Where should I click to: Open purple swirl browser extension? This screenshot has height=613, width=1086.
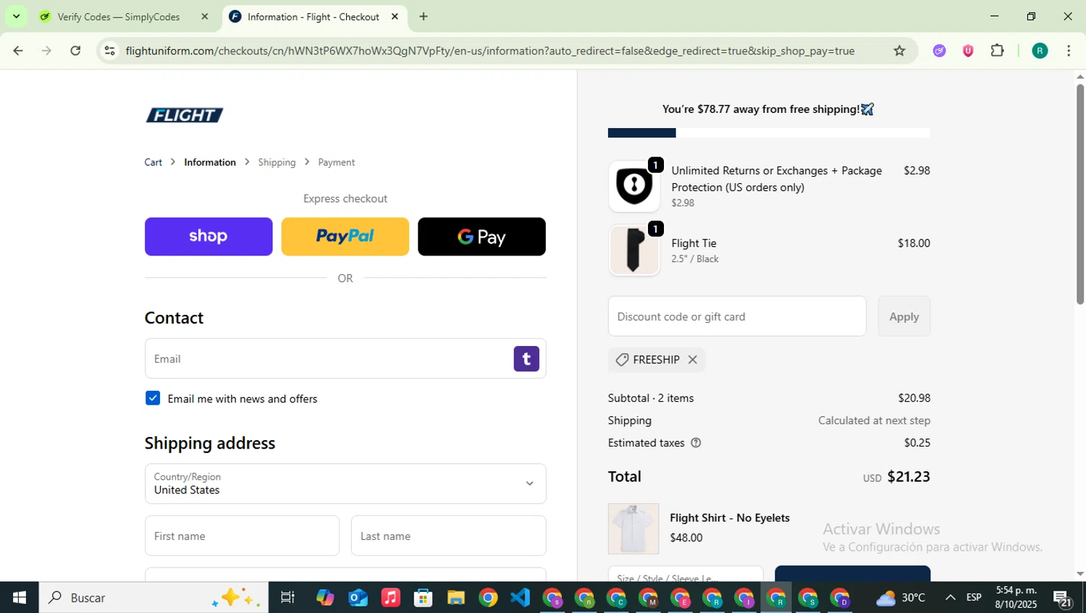[939, 51]
